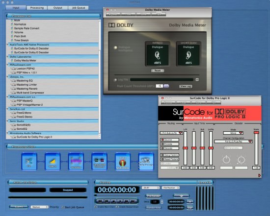The width and height of the screenshot is (270, 216).
Task: Select the Normalize block in the processing chain
Action: (x=76, y=162)
